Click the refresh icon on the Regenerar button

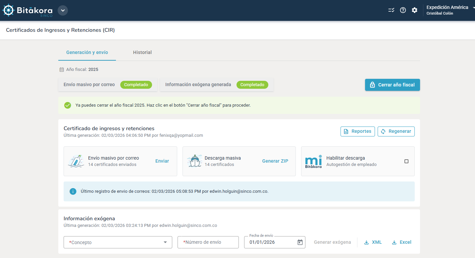(x=384, y=131)
